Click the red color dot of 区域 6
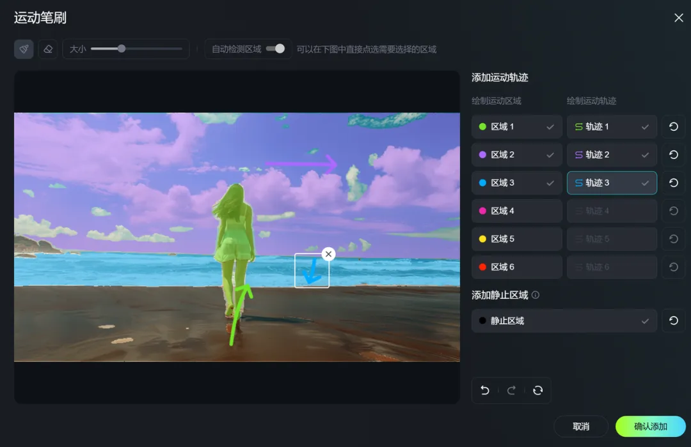Viewport: 691px width, 447px height. click(482, 267)
